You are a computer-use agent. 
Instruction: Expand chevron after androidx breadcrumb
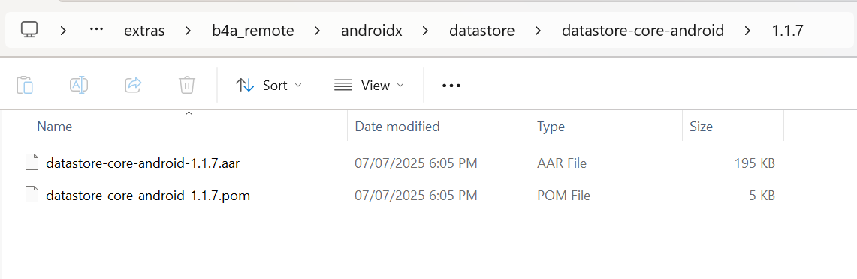tap(426, 31)
